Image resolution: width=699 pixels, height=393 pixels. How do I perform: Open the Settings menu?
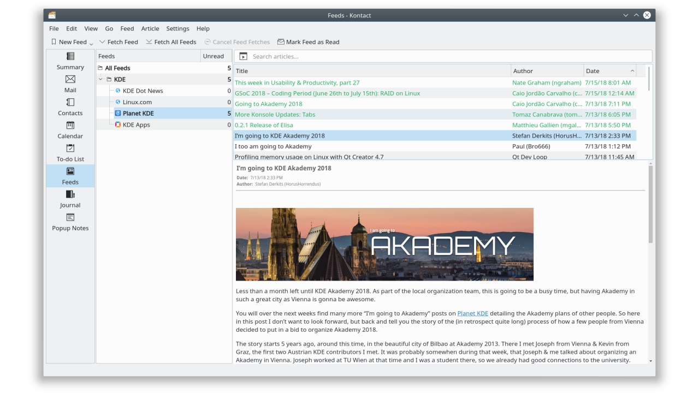(x=177, y=28)
